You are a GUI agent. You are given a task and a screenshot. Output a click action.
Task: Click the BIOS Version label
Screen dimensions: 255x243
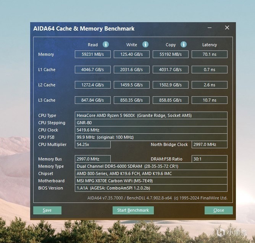coord(50,188)
